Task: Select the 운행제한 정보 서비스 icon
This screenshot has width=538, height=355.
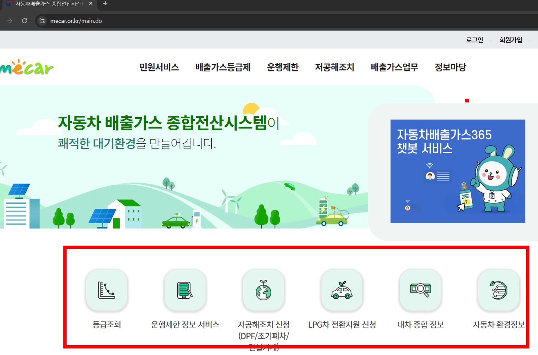Action: click(185, 291)
